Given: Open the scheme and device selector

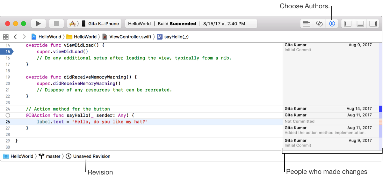Looking at the screenshot, I should 94,24.
